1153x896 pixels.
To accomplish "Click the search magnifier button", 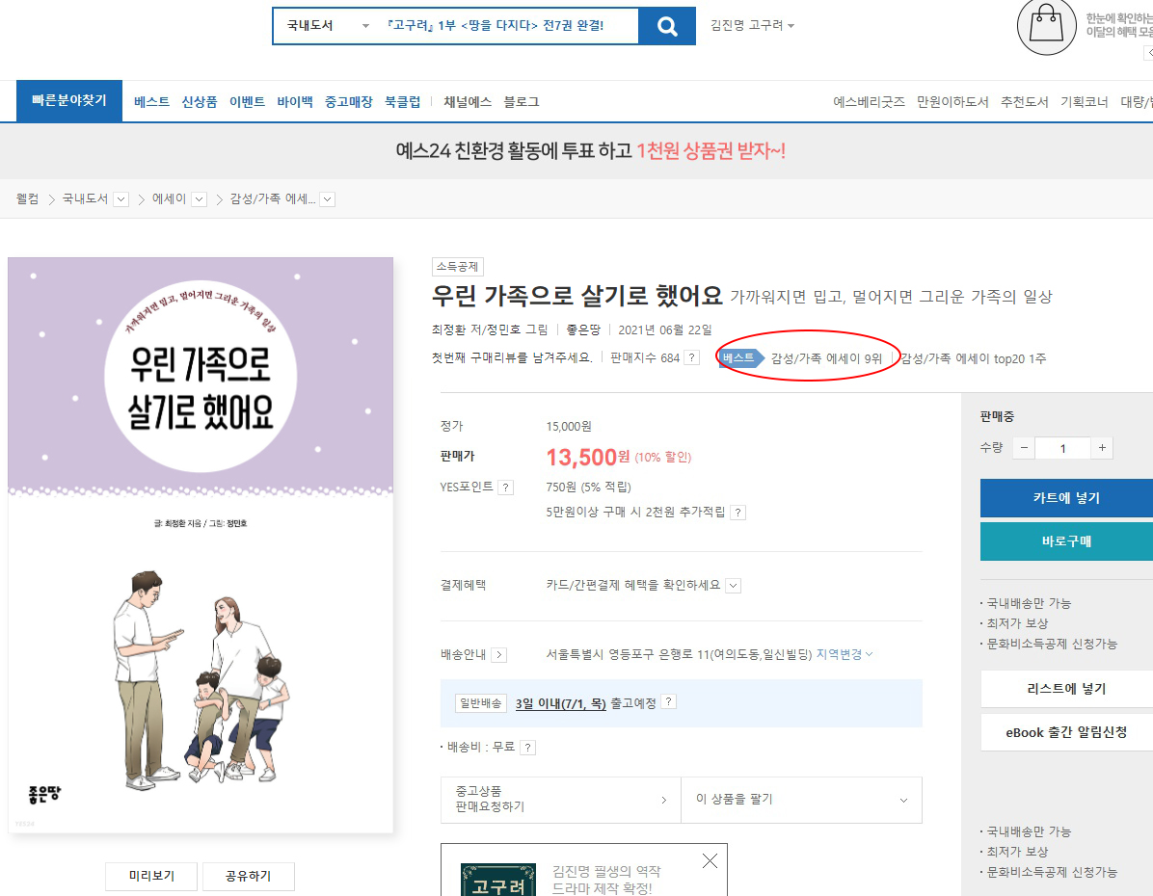I will (667, 26).
